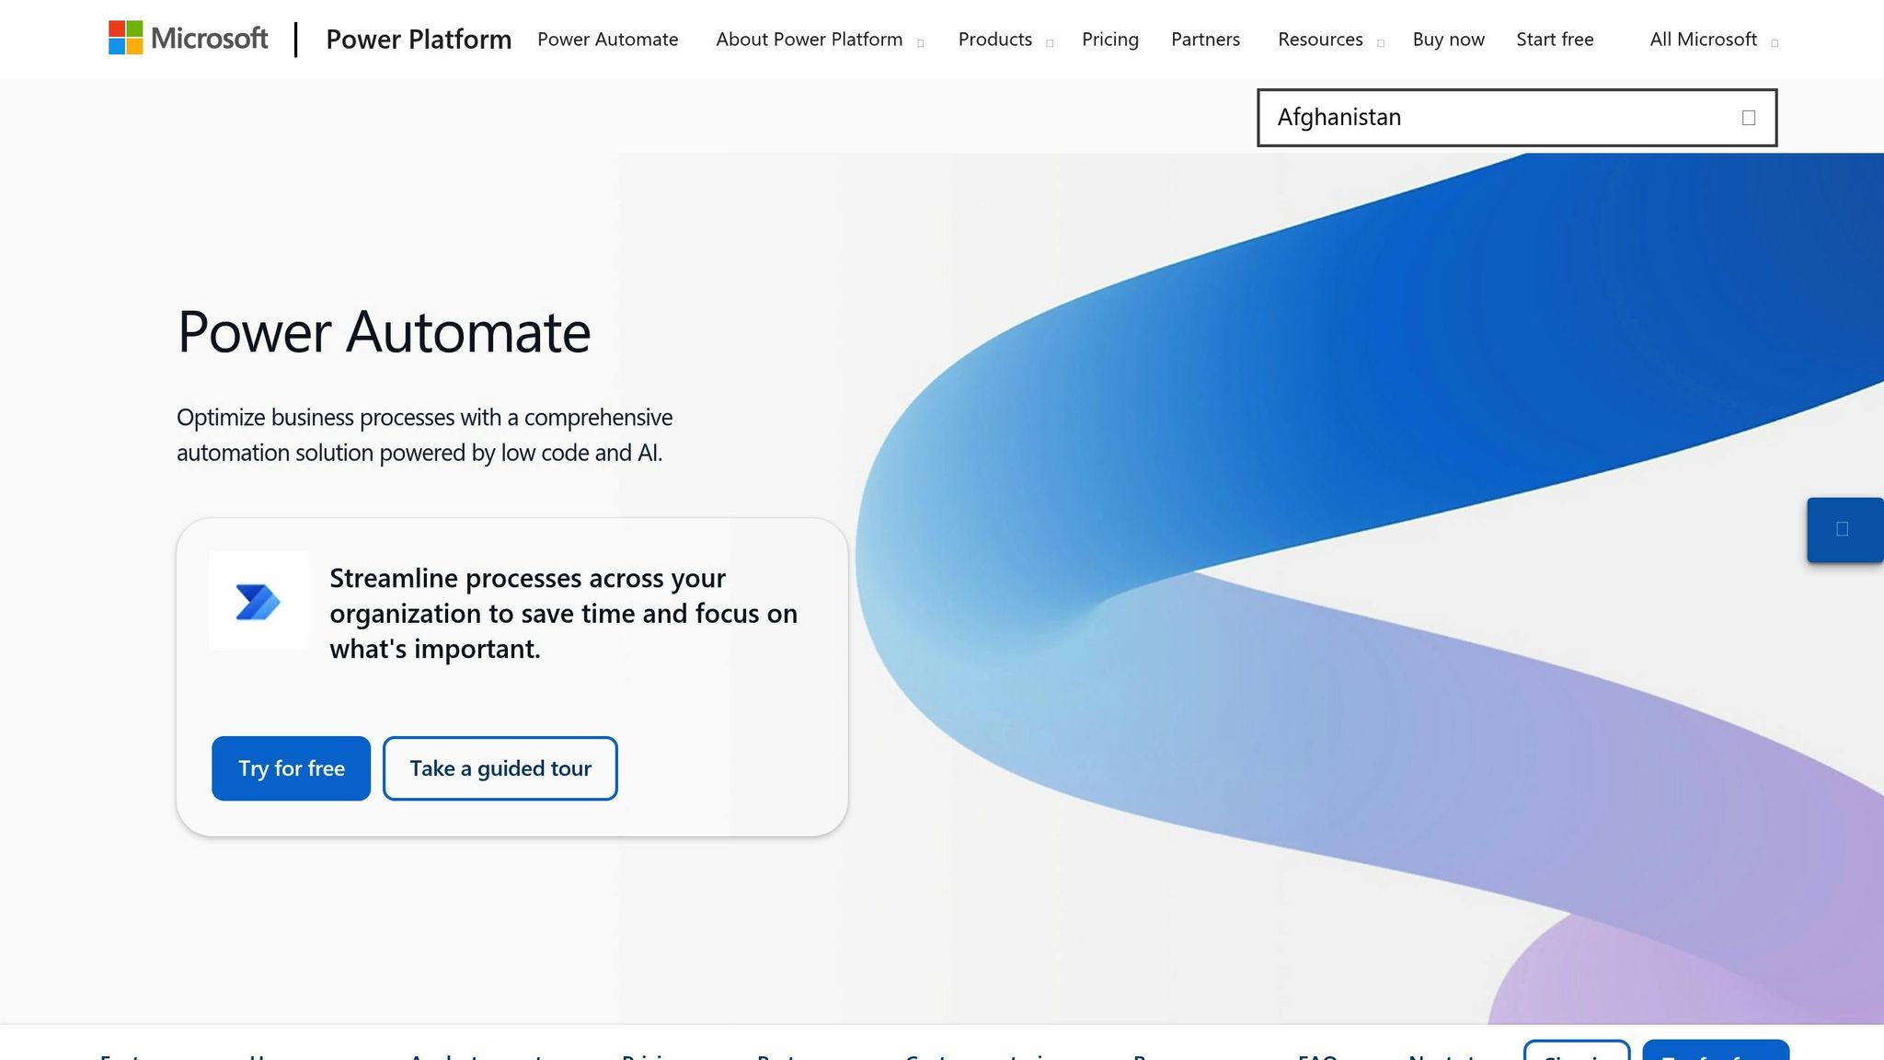The image size is (1884, 1060).
Task: Click Start free in the header
Action: click(x=1555, y=40)
